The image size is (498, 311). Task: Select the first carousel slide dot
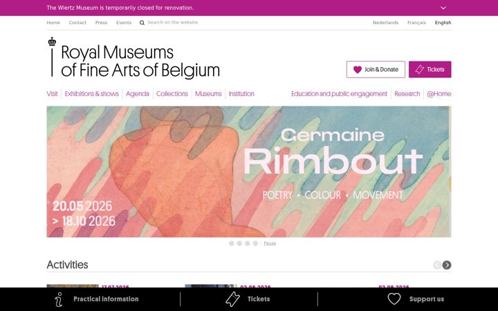tap(232, 243)
